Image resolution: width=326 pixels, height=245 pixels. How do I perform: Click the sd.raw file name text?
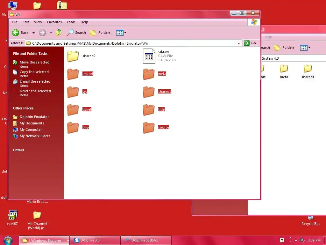pyautogui.click(x=164, y=52)
